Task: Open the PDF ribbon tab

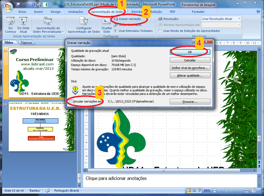Action: 173,12
